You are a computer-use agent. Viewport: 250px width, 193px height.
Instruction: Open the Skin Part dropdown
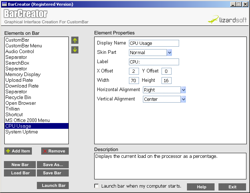pos(169,52)
